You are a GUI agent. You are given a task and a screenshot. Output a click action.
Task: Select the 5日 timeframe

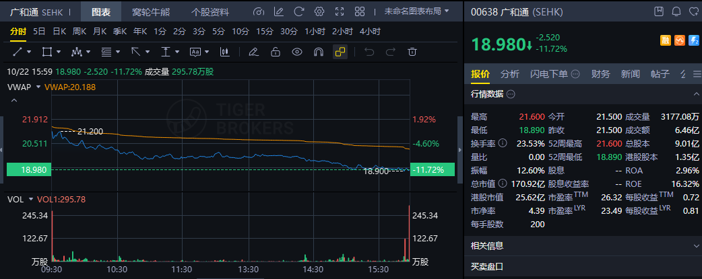point(39,32)
